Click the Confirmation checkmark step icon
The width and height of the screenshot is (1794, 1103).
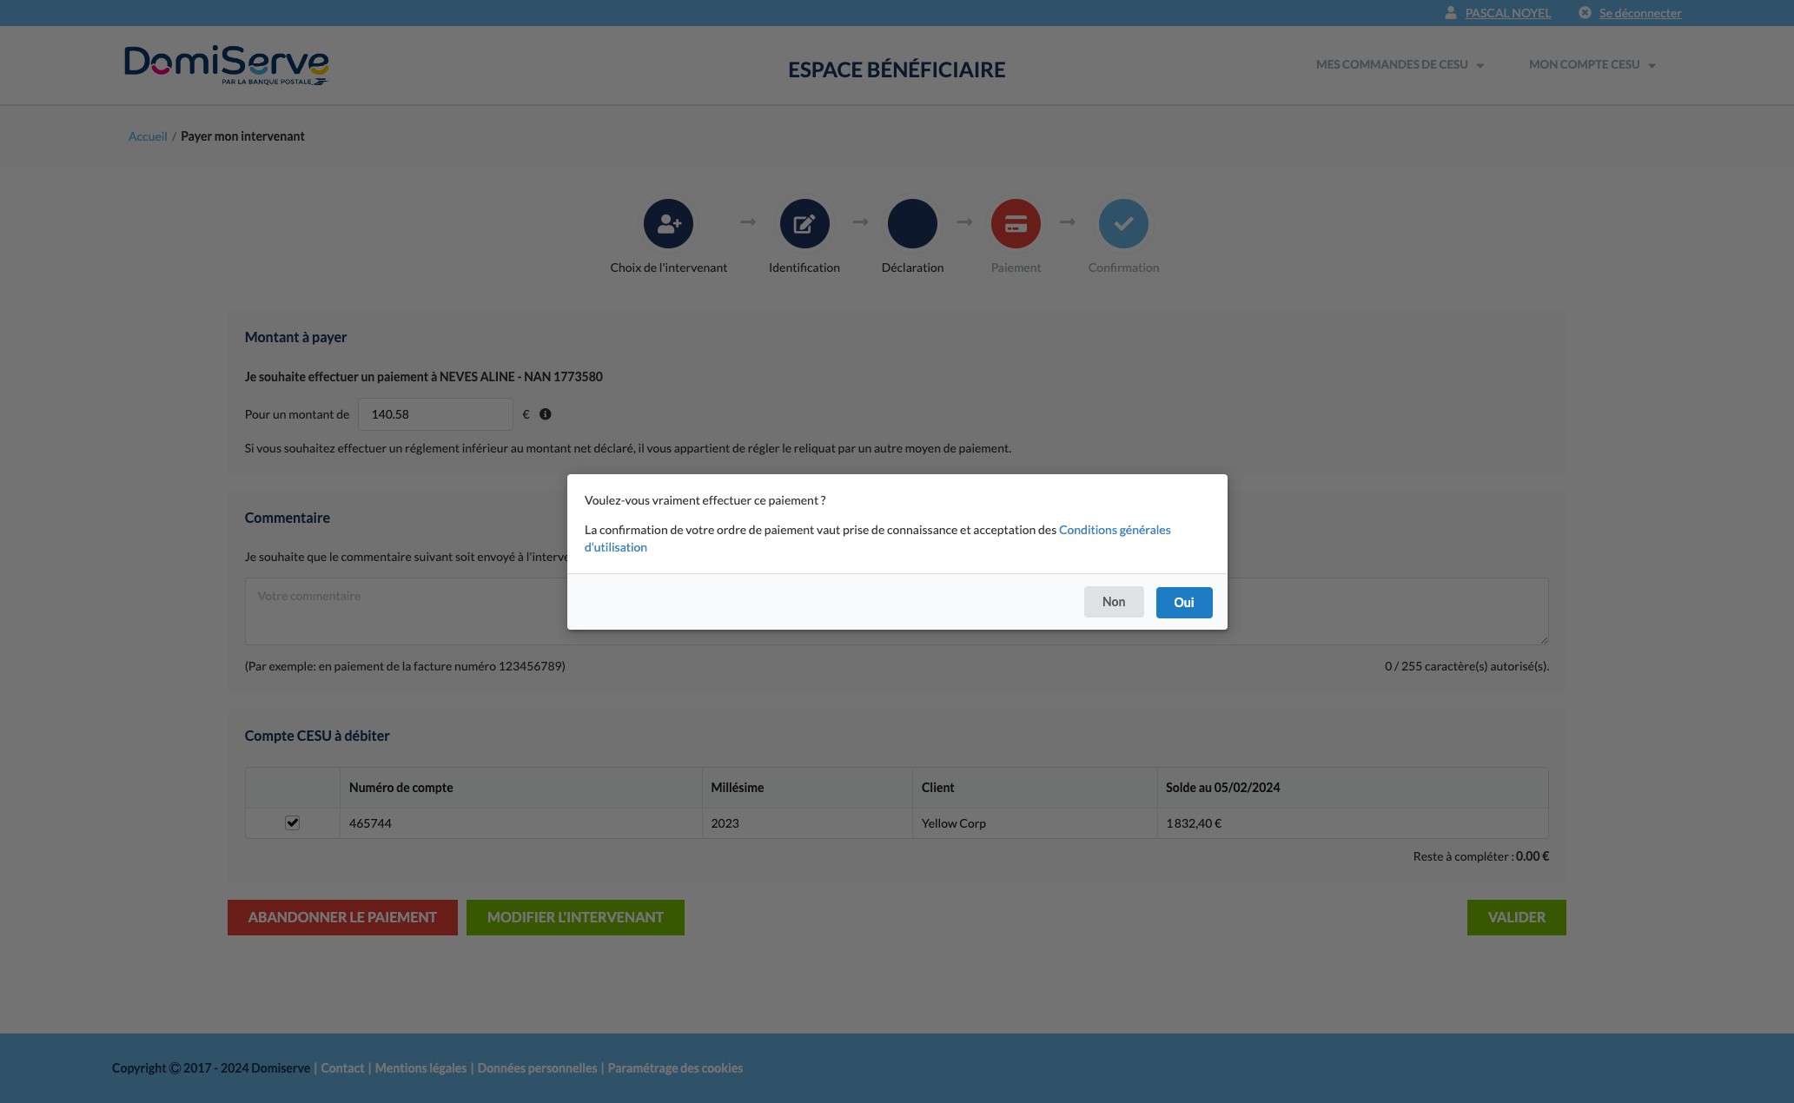(1123, 224)
